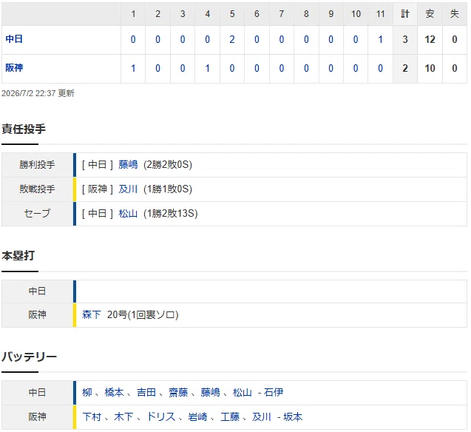The image size is (471, 432).
Task: Open winning pitcher 藤嶋's player page
Action: pyautogui.click(x=128, y=165)
